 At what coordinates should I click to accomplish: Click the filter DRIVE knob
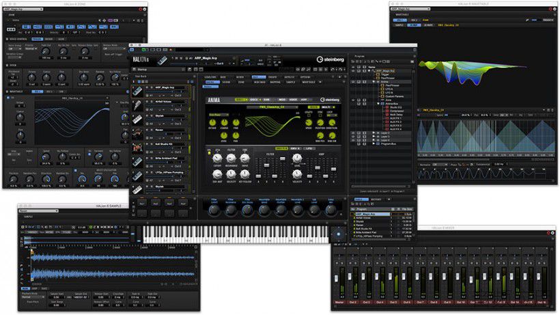244,158
